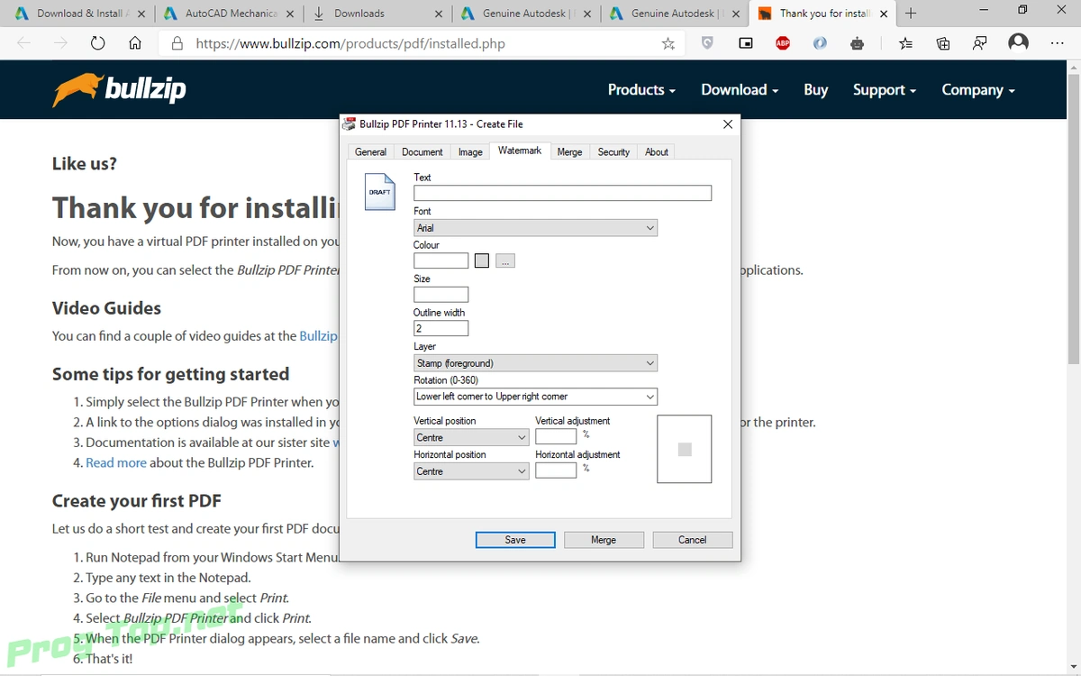This screenshot has width=1081, height=676.
Task: Click the shield extension icon
Action: tap(708, 43)
